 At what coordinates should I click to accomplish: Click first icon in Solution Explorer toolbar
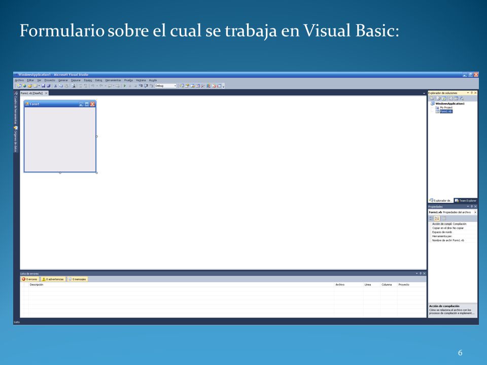(432, 98)
